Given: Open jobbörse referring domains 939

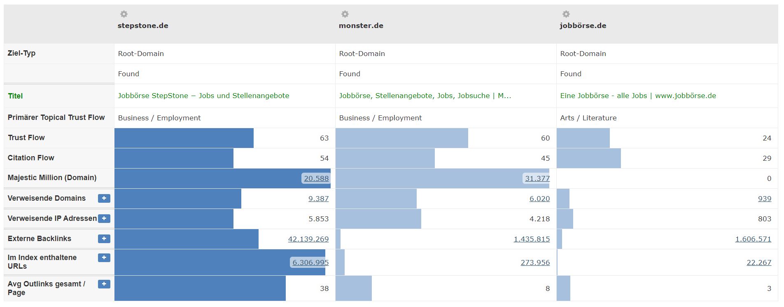Looking at the screenshot, I should point(764,199).
